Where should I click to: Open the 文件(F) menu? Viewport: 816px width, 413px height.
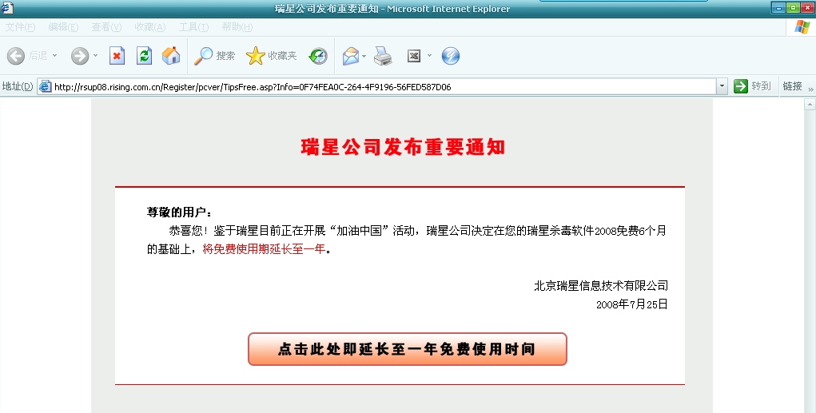tap(20, 27)
